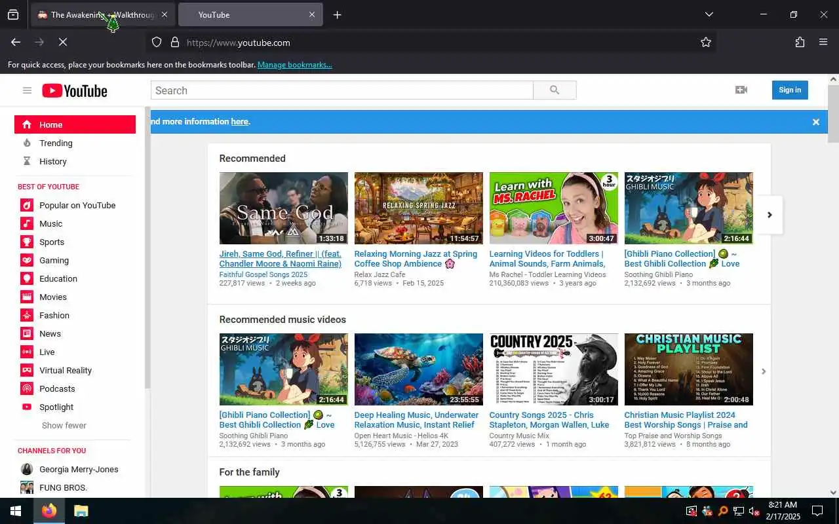Collapse sidebar with Show fewer
The image size is (839, 524).
click(64, 425)
